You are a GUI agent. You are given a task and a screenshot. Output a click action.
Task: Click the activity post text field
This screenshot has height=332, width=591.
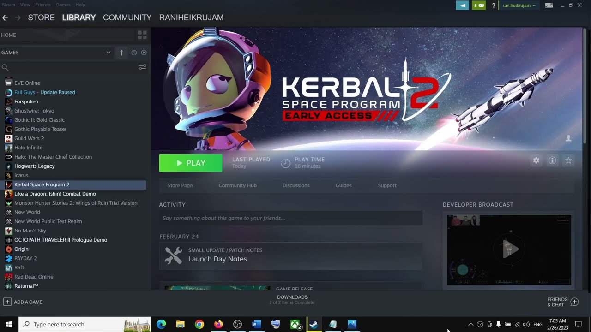pyautogui.click(x=291, y=218)
